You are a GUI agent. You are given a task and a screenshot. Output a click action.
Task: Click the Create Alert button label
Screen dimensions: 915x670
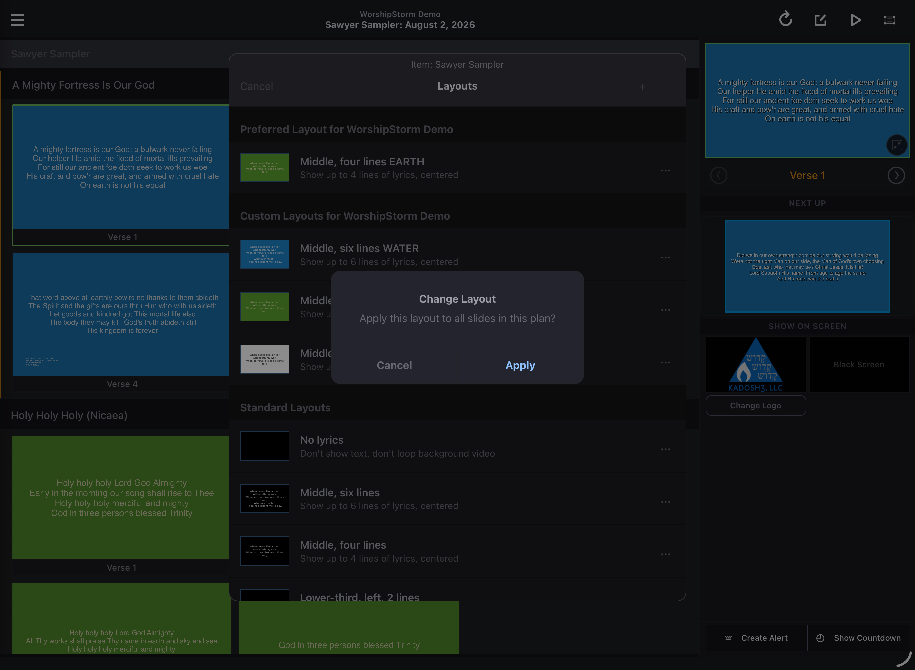764,638
